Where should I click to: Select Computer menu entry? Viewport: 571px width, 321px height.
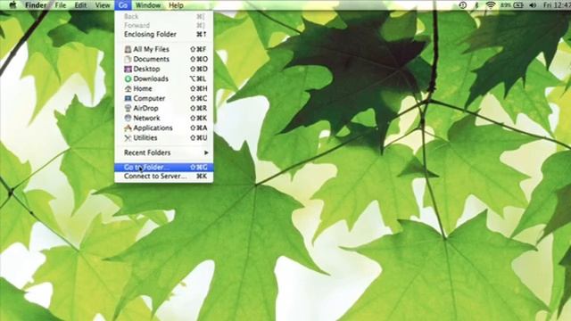[x=164, y=98]
